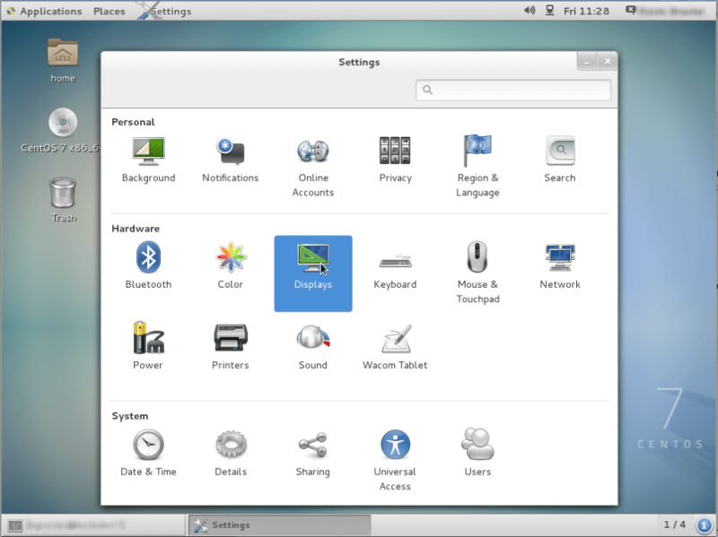The image size is (718, 537).
Task: Open the Printers panel
Action: point(231,346)
